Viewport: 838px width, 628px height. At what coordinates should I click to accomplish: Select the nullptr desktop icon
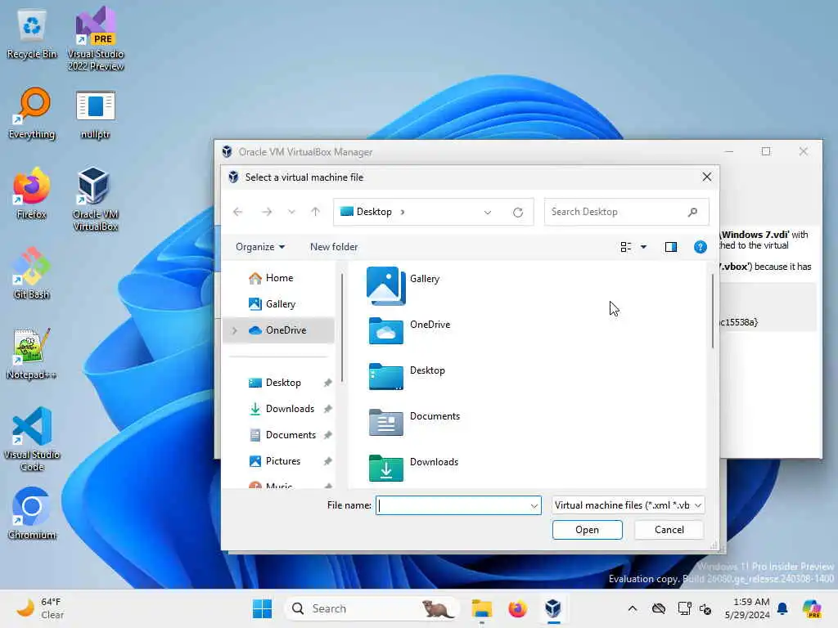click(x=96, y=114)
